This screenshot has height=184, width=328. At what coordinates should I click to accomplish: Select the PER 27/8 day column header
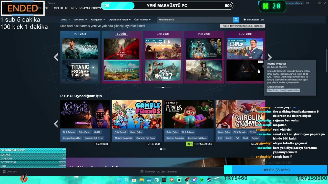pyautogui.click(x=204, y=34)
